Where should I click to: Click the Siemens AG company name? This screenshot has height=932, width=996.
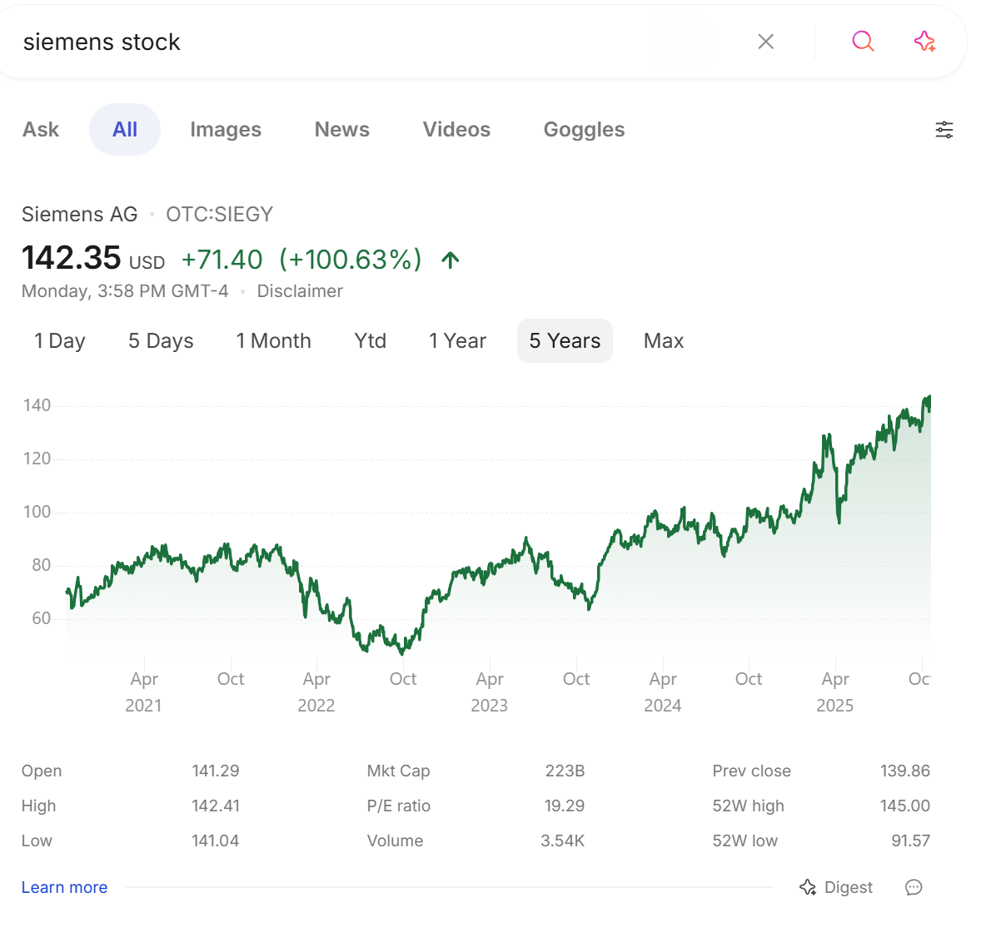coord(79,214)
